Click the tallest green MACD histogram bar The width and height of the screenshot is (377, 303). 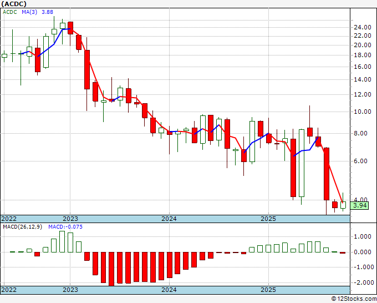[62, 241]
